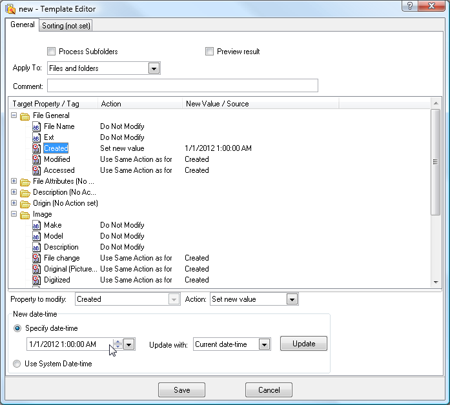Click into the Comment text field
The height and width of the screenshot is (405, 450).
tap(183, 86)
